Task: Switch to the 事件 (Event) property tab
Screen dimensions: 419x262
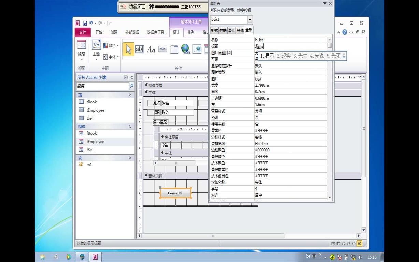Action: [x=231, y=30]
